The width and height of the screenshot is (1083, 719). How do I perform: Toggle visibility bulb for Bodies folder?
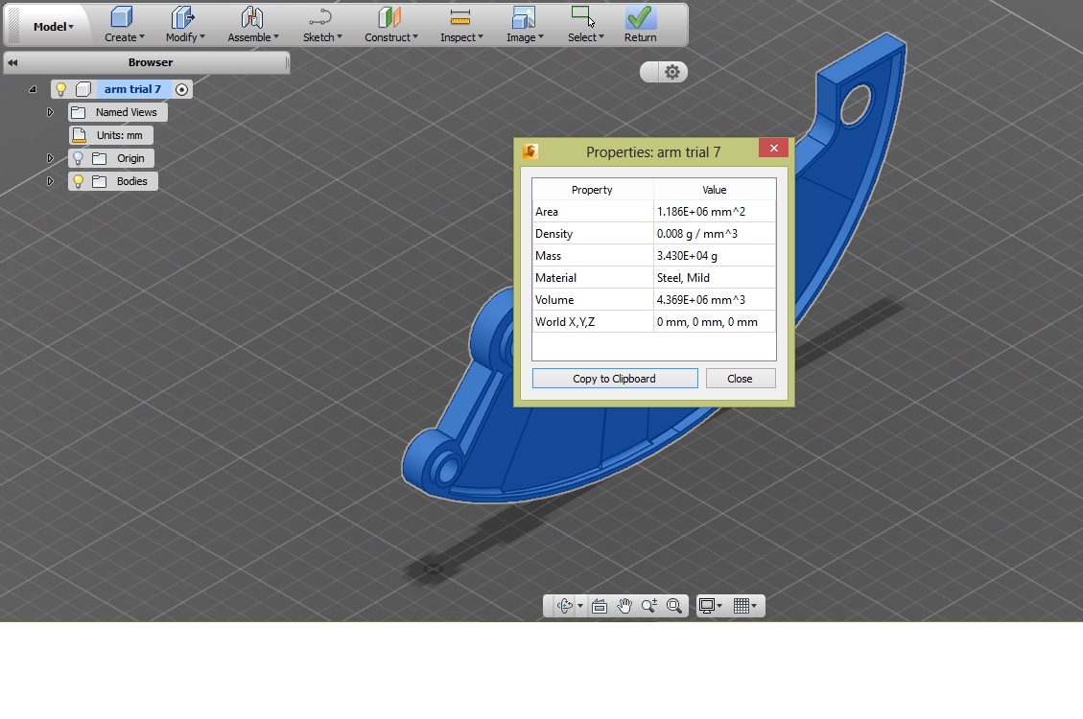tap(78, 181)
